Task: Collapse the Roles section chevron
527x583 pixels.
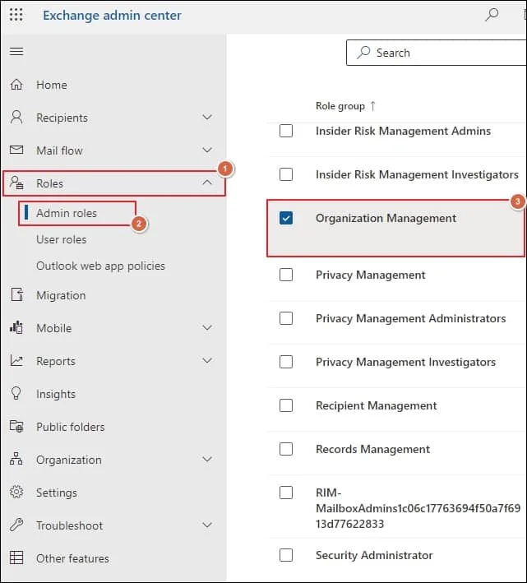Action: pyautogui.click(x=207, y=183)
